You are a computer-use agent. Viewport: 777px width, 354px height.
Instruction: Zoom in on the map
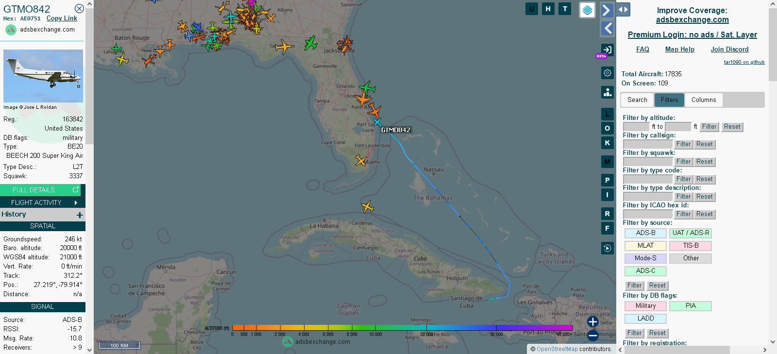[x=593, y=321]
